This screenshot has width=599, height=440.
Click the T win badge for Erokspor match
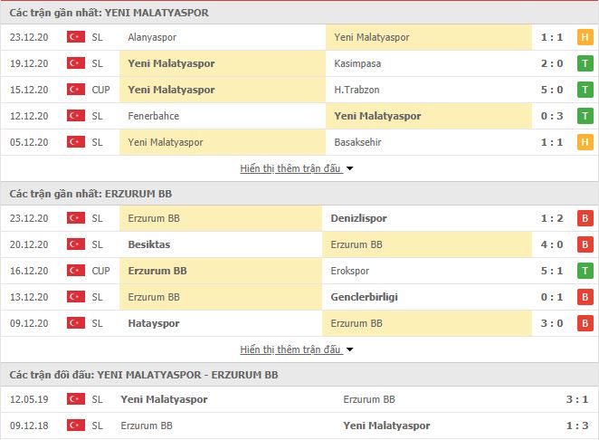(585, 271)
